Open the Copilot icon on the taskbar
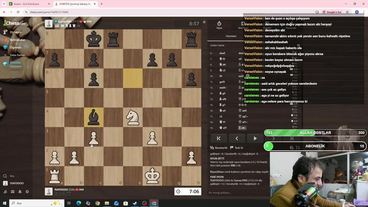 click(88, 203)
